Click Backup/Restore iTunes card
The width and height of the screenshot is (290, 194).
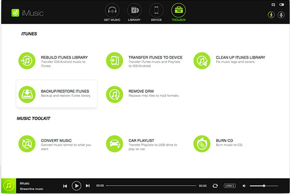(56, 93)
